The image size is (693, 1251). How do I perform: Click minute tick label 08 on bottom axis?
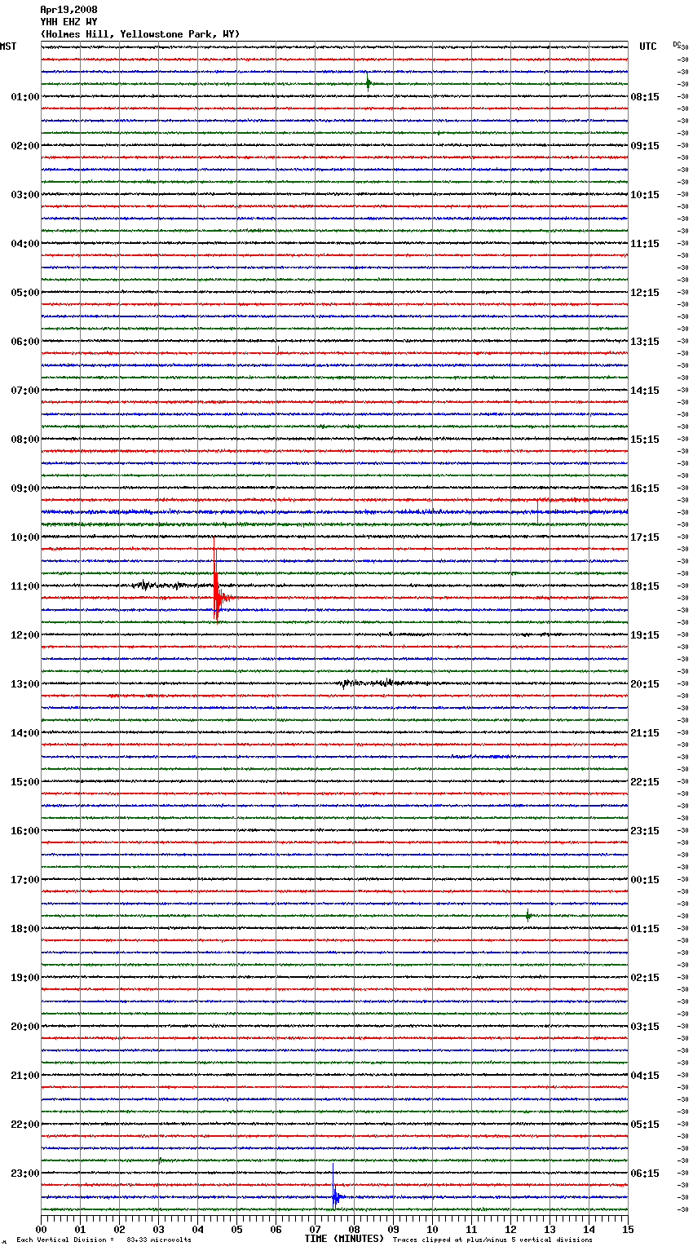[x=355, y=1229]
